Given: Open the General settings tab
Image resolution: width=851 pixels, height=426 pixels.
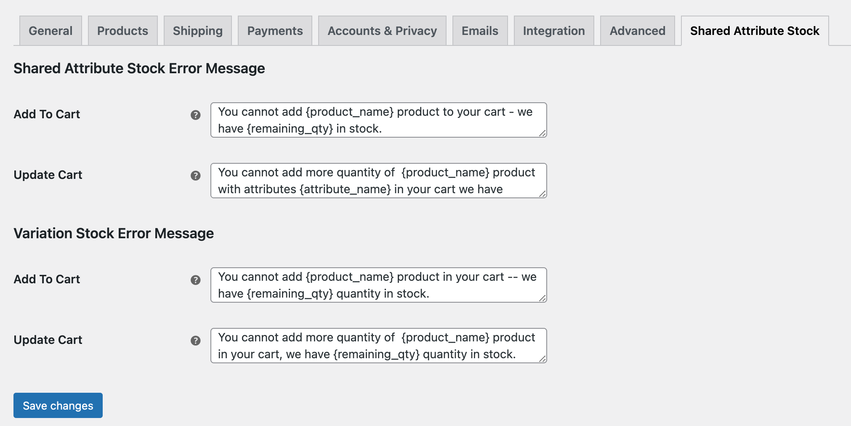Looking at the screenshot, I should tap(51, 31).
